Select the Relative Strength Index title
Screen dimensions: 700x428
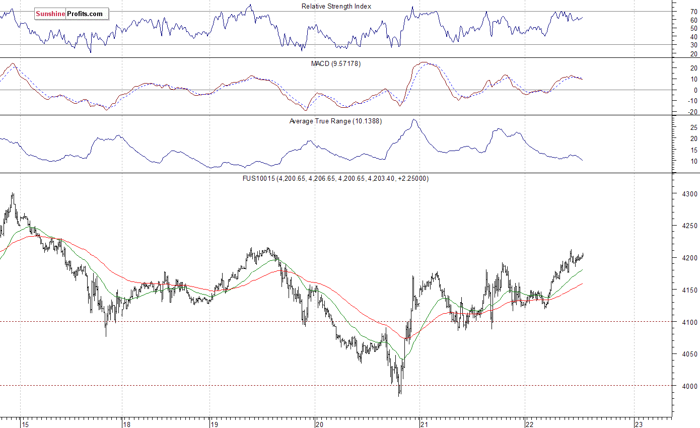pyautogui.click(x=336, y=6)
